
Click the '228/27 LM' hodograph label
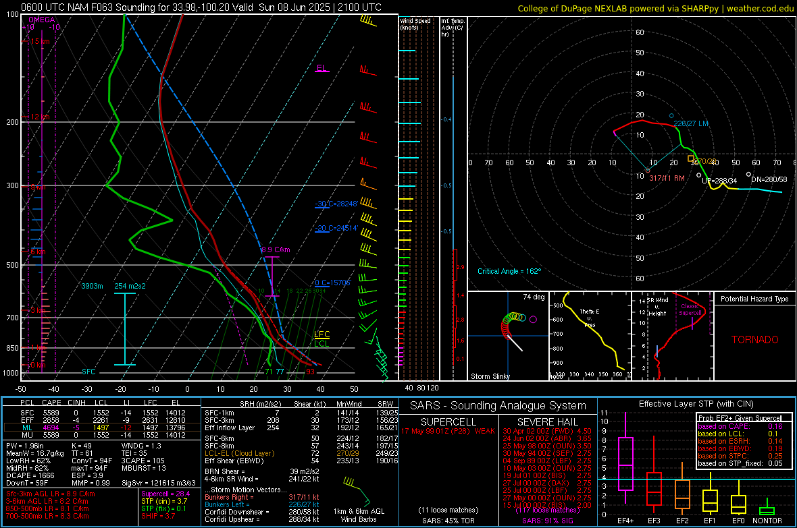[691, 123]
